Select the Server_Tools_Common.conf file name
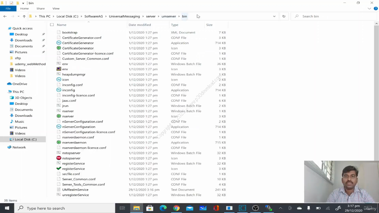Viewport: 379px width, 213px height. (83, 184)
